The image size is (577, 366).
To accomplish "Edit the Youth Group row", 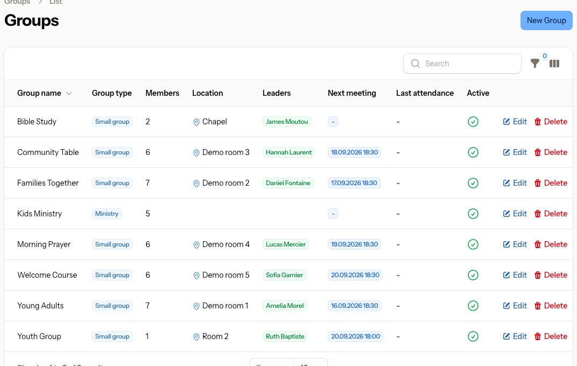I will tap(515, 336).
